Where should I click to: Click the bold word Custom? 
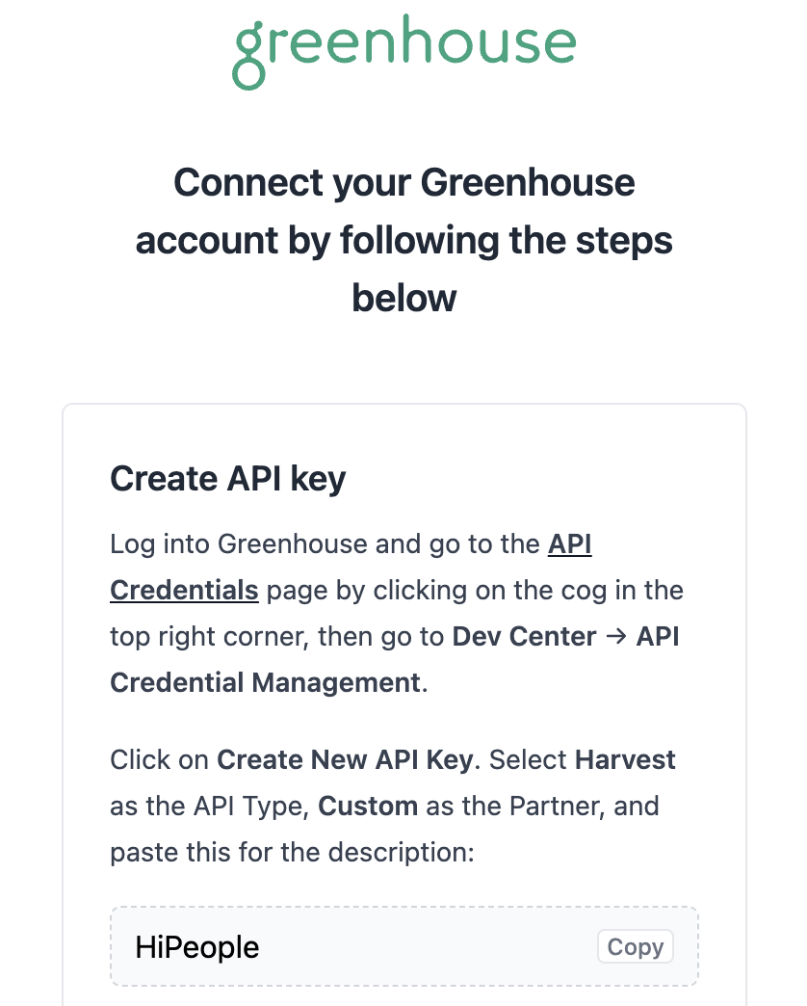368,806
